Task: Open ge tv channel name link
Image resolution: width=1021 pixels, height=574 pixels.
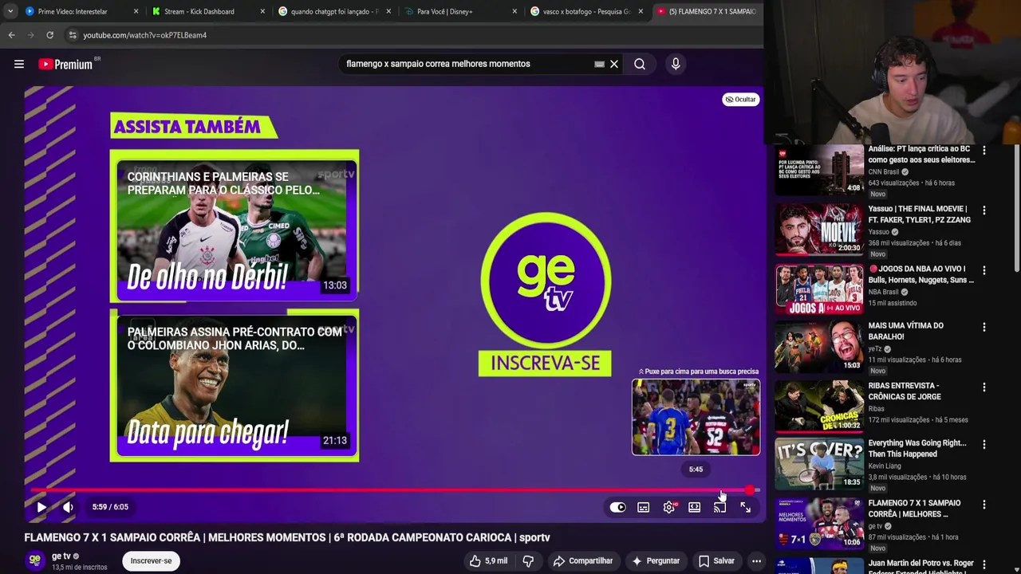Action: point(61,556)
